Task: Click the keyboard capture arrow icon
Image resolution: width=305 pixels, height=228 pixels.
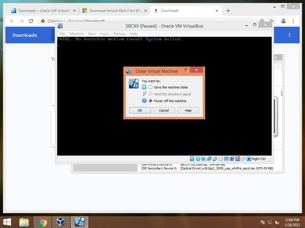Action: point(249,159)
